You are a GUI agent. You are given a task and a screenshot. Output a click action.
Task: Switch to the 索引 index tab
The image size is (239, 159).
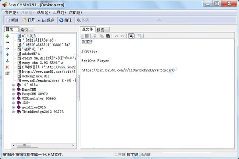pyautogui.click(x=26, y=30)
